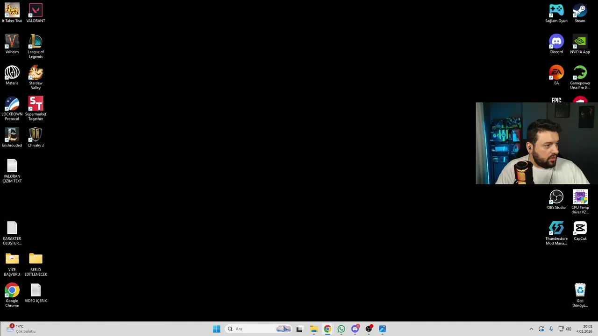This screenshot has height=336, width=598.
Task: Click the taskbar Ara search box
Action: [259, 329]
